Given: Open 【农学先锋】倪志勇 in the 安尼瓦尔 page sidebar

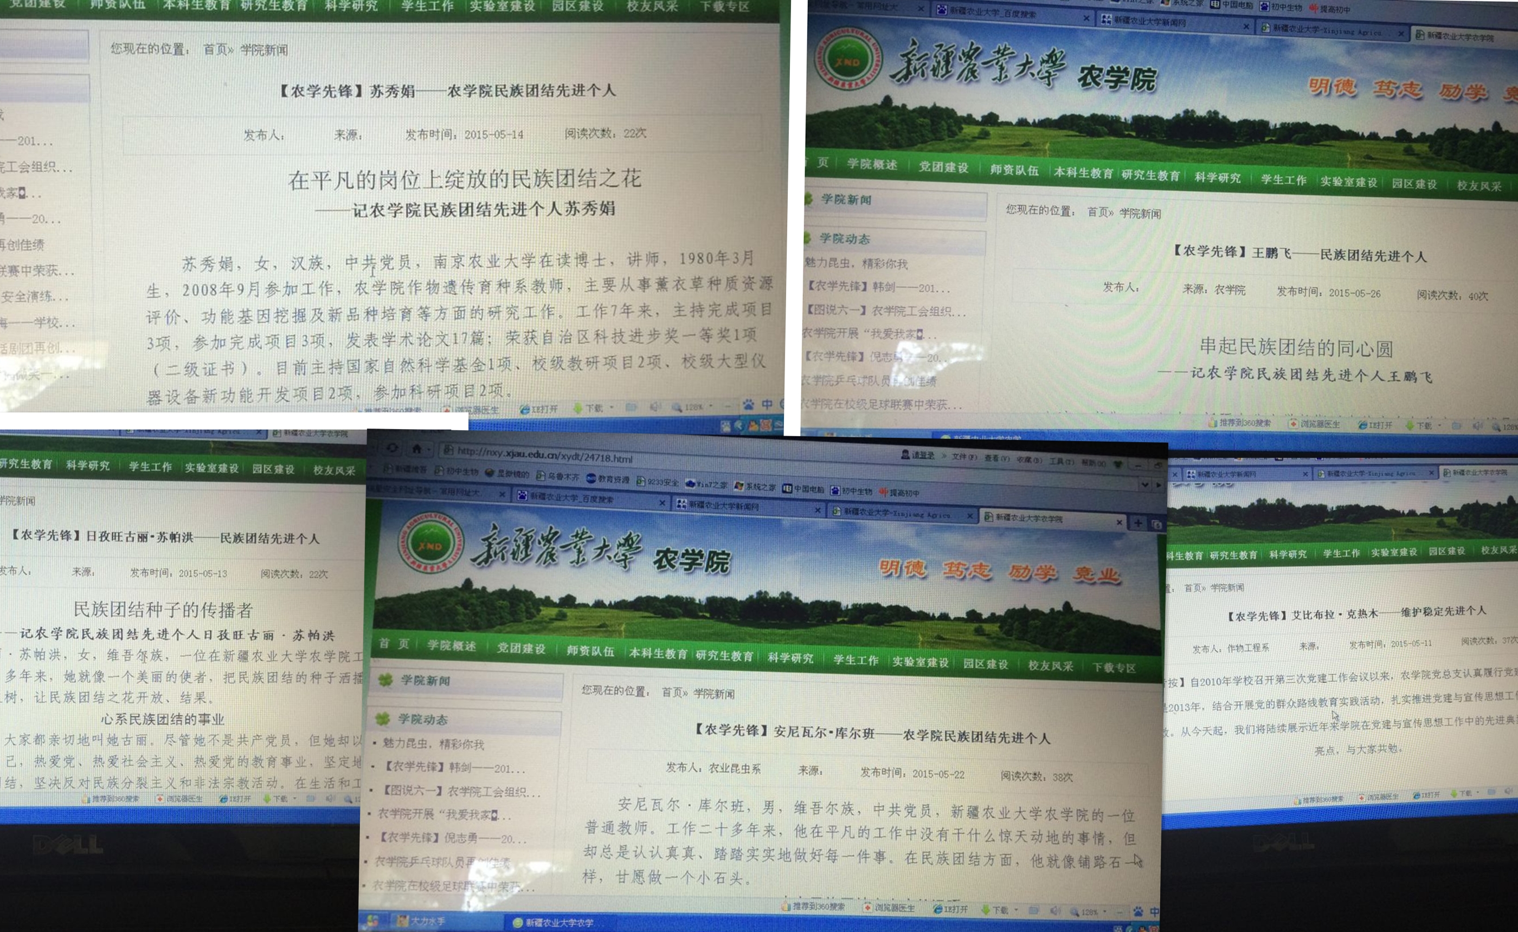Looking at the screenshot, I should coord(452,838).
